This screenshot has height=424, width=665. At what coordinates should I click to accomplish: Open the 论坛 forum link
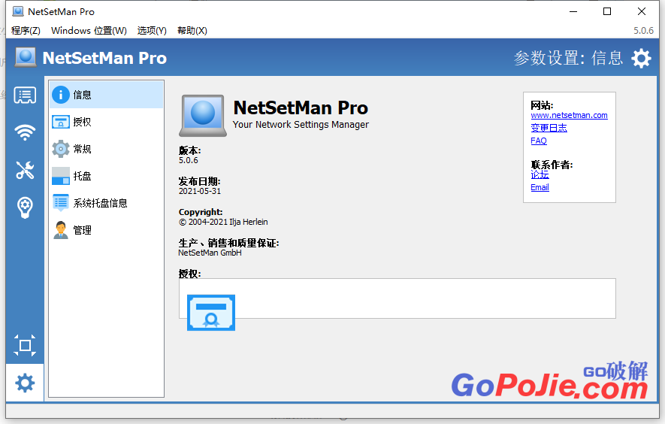pos(540,174)
